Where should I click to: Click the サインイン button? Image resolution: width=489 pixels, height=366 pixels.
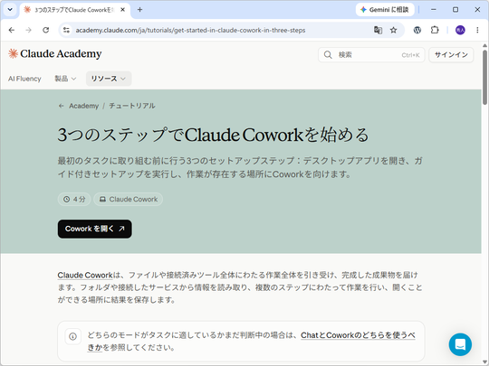451,55
